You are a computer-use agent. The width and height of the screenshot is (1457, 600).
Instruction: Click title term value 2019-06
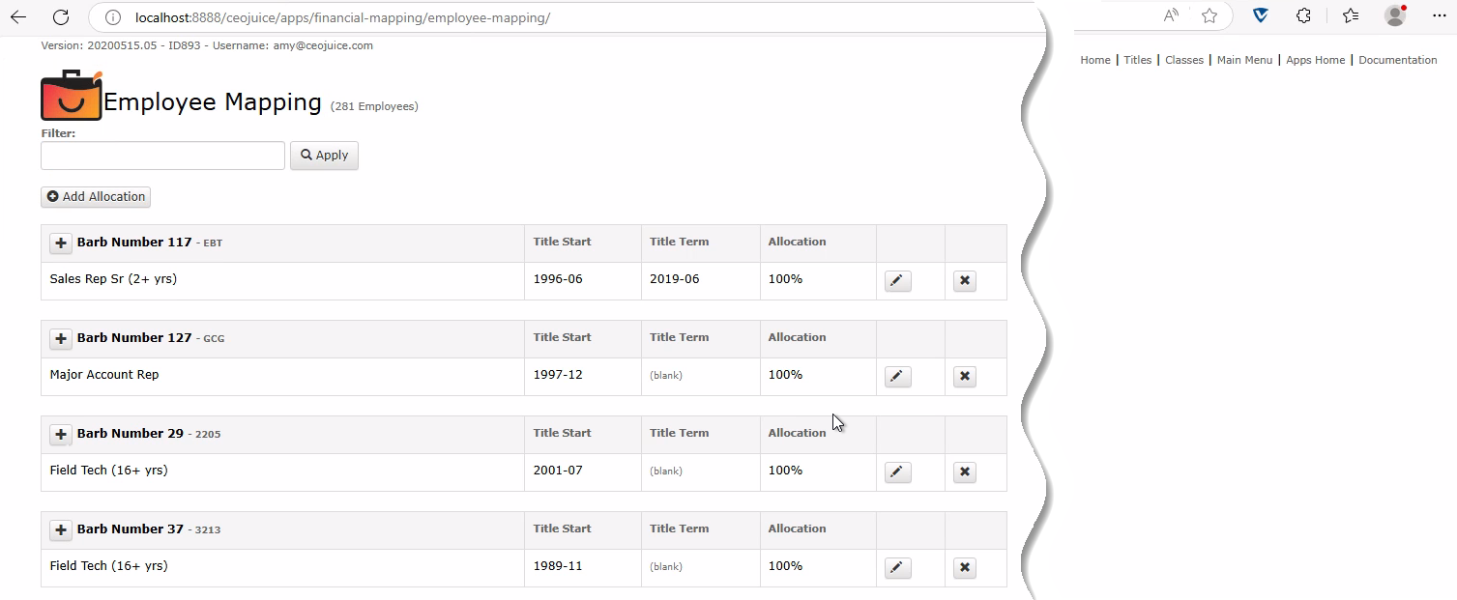click(674, 279)
